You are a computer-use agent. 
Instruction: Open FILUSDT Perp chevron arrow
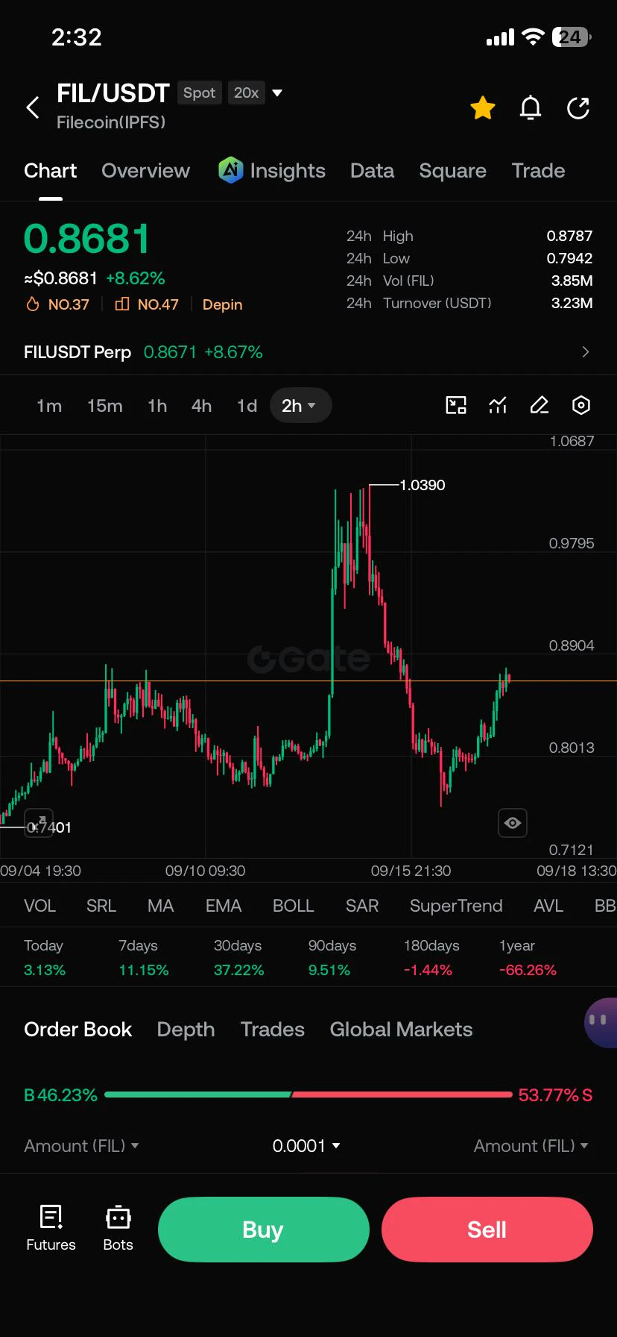coord(586,351)
